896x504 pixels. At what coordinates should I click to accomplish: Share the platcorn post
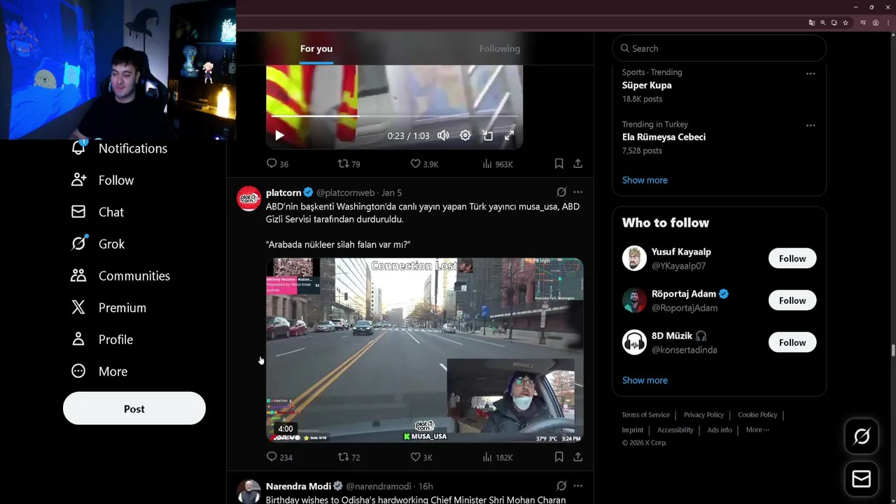[577, 457]
